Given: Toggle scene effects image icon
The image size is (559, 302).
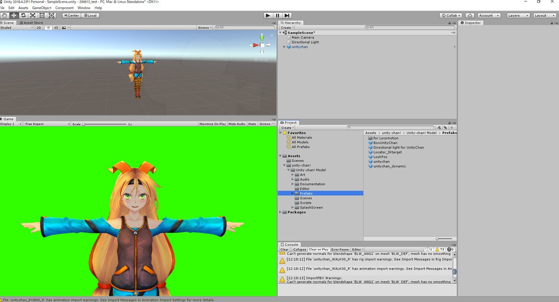Looking at the screenshot, I should click(65, 27).
